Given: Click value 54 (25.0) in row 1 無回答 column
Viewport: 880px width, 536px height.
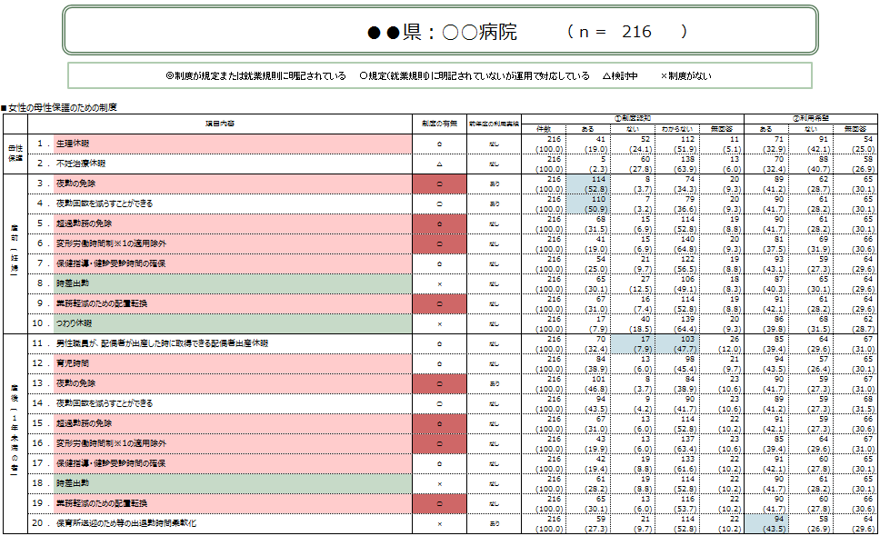Looking at the screenshot, I should [x=855, y=144].
